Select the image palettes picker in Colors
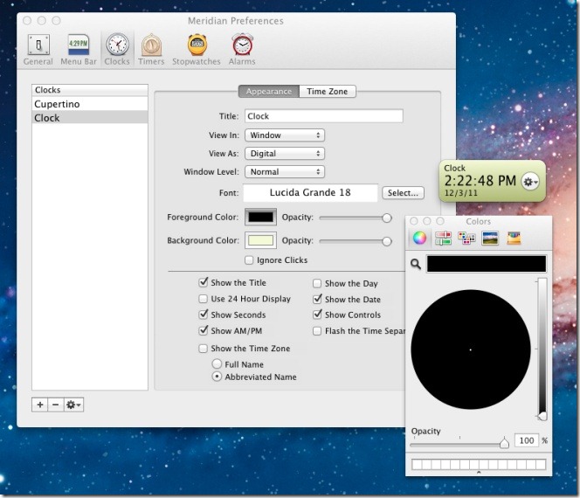580x498 pixels. pos(491,238)
